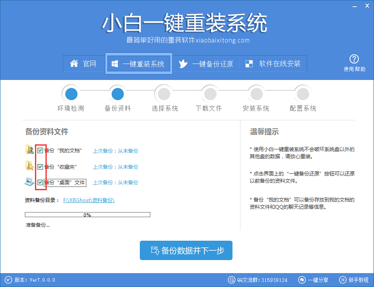Screen dimensions: 374x287
Task: Click the 选择系统 step circle
Action: tap(163, 93)
